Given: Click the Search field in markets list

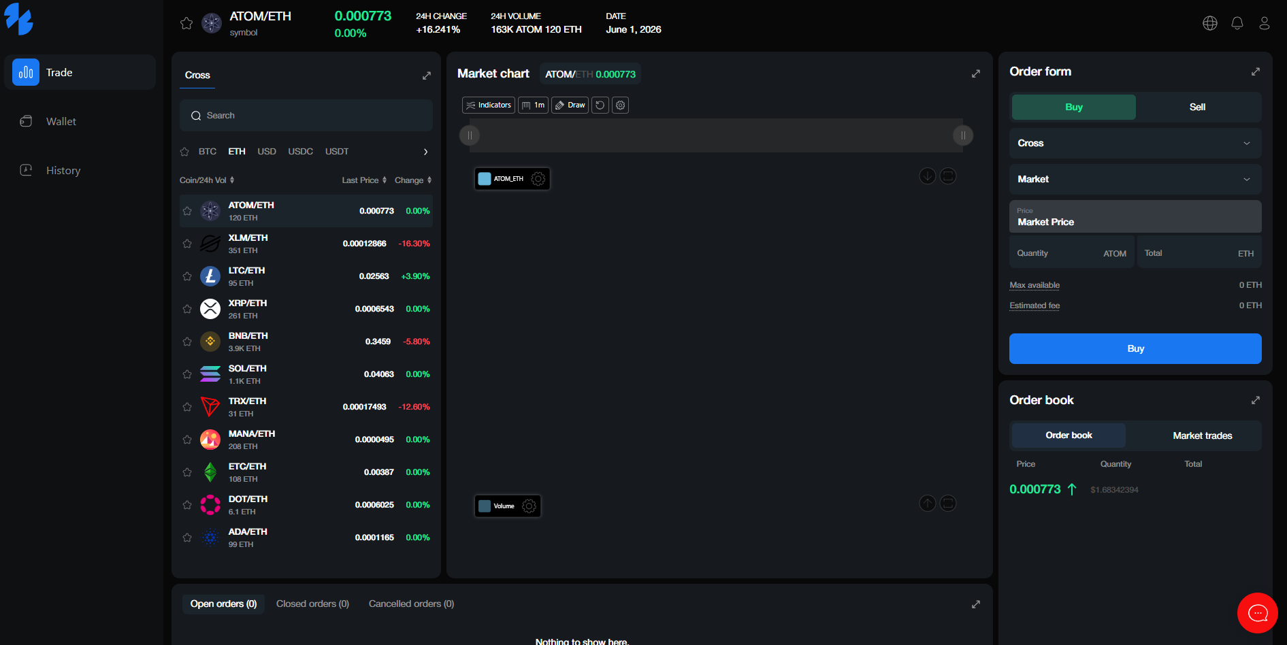Looking at the screenshot, I should point(306,116).
